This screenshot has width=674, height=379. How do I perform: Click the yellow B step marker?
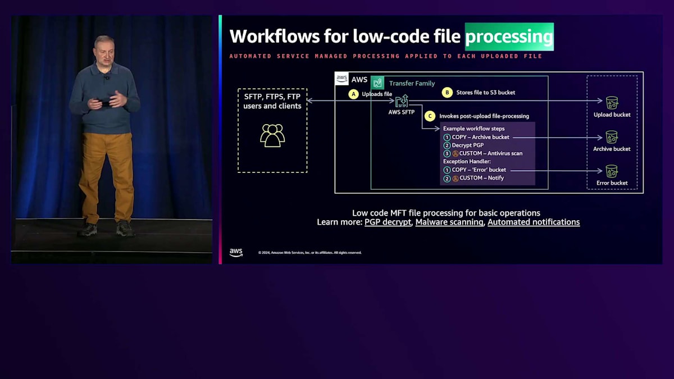coord(447,93)
